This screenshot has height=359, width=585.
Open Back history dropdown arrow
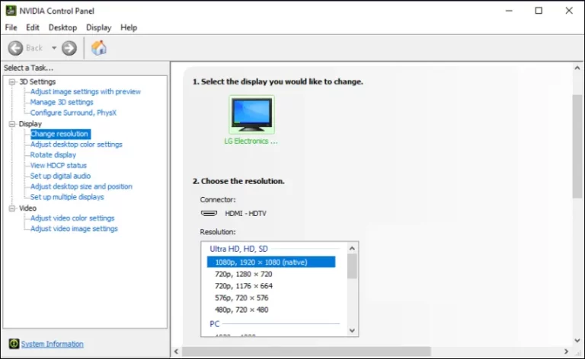54,48
